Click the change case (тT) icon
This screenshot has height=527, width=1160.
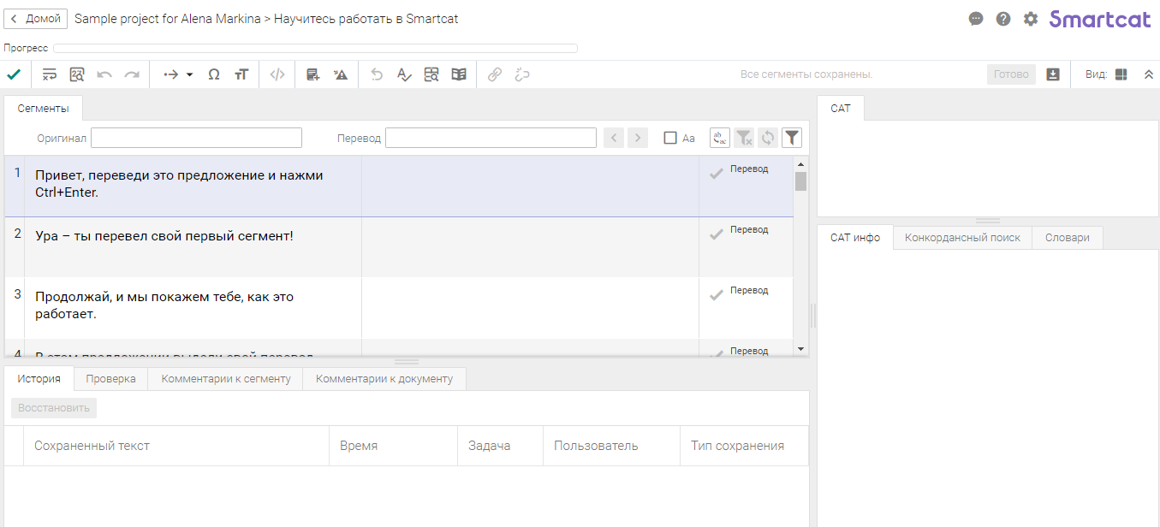[241, 74]
